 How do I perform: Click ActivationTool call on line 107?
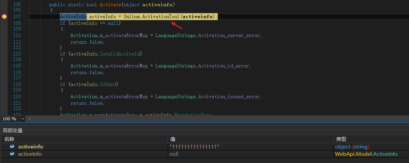click(x=161, y=17)
